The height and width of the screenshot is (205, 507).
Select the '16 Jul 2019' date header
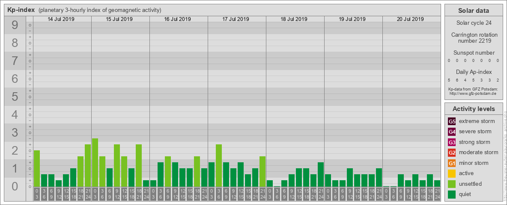(x=178, y=19)
